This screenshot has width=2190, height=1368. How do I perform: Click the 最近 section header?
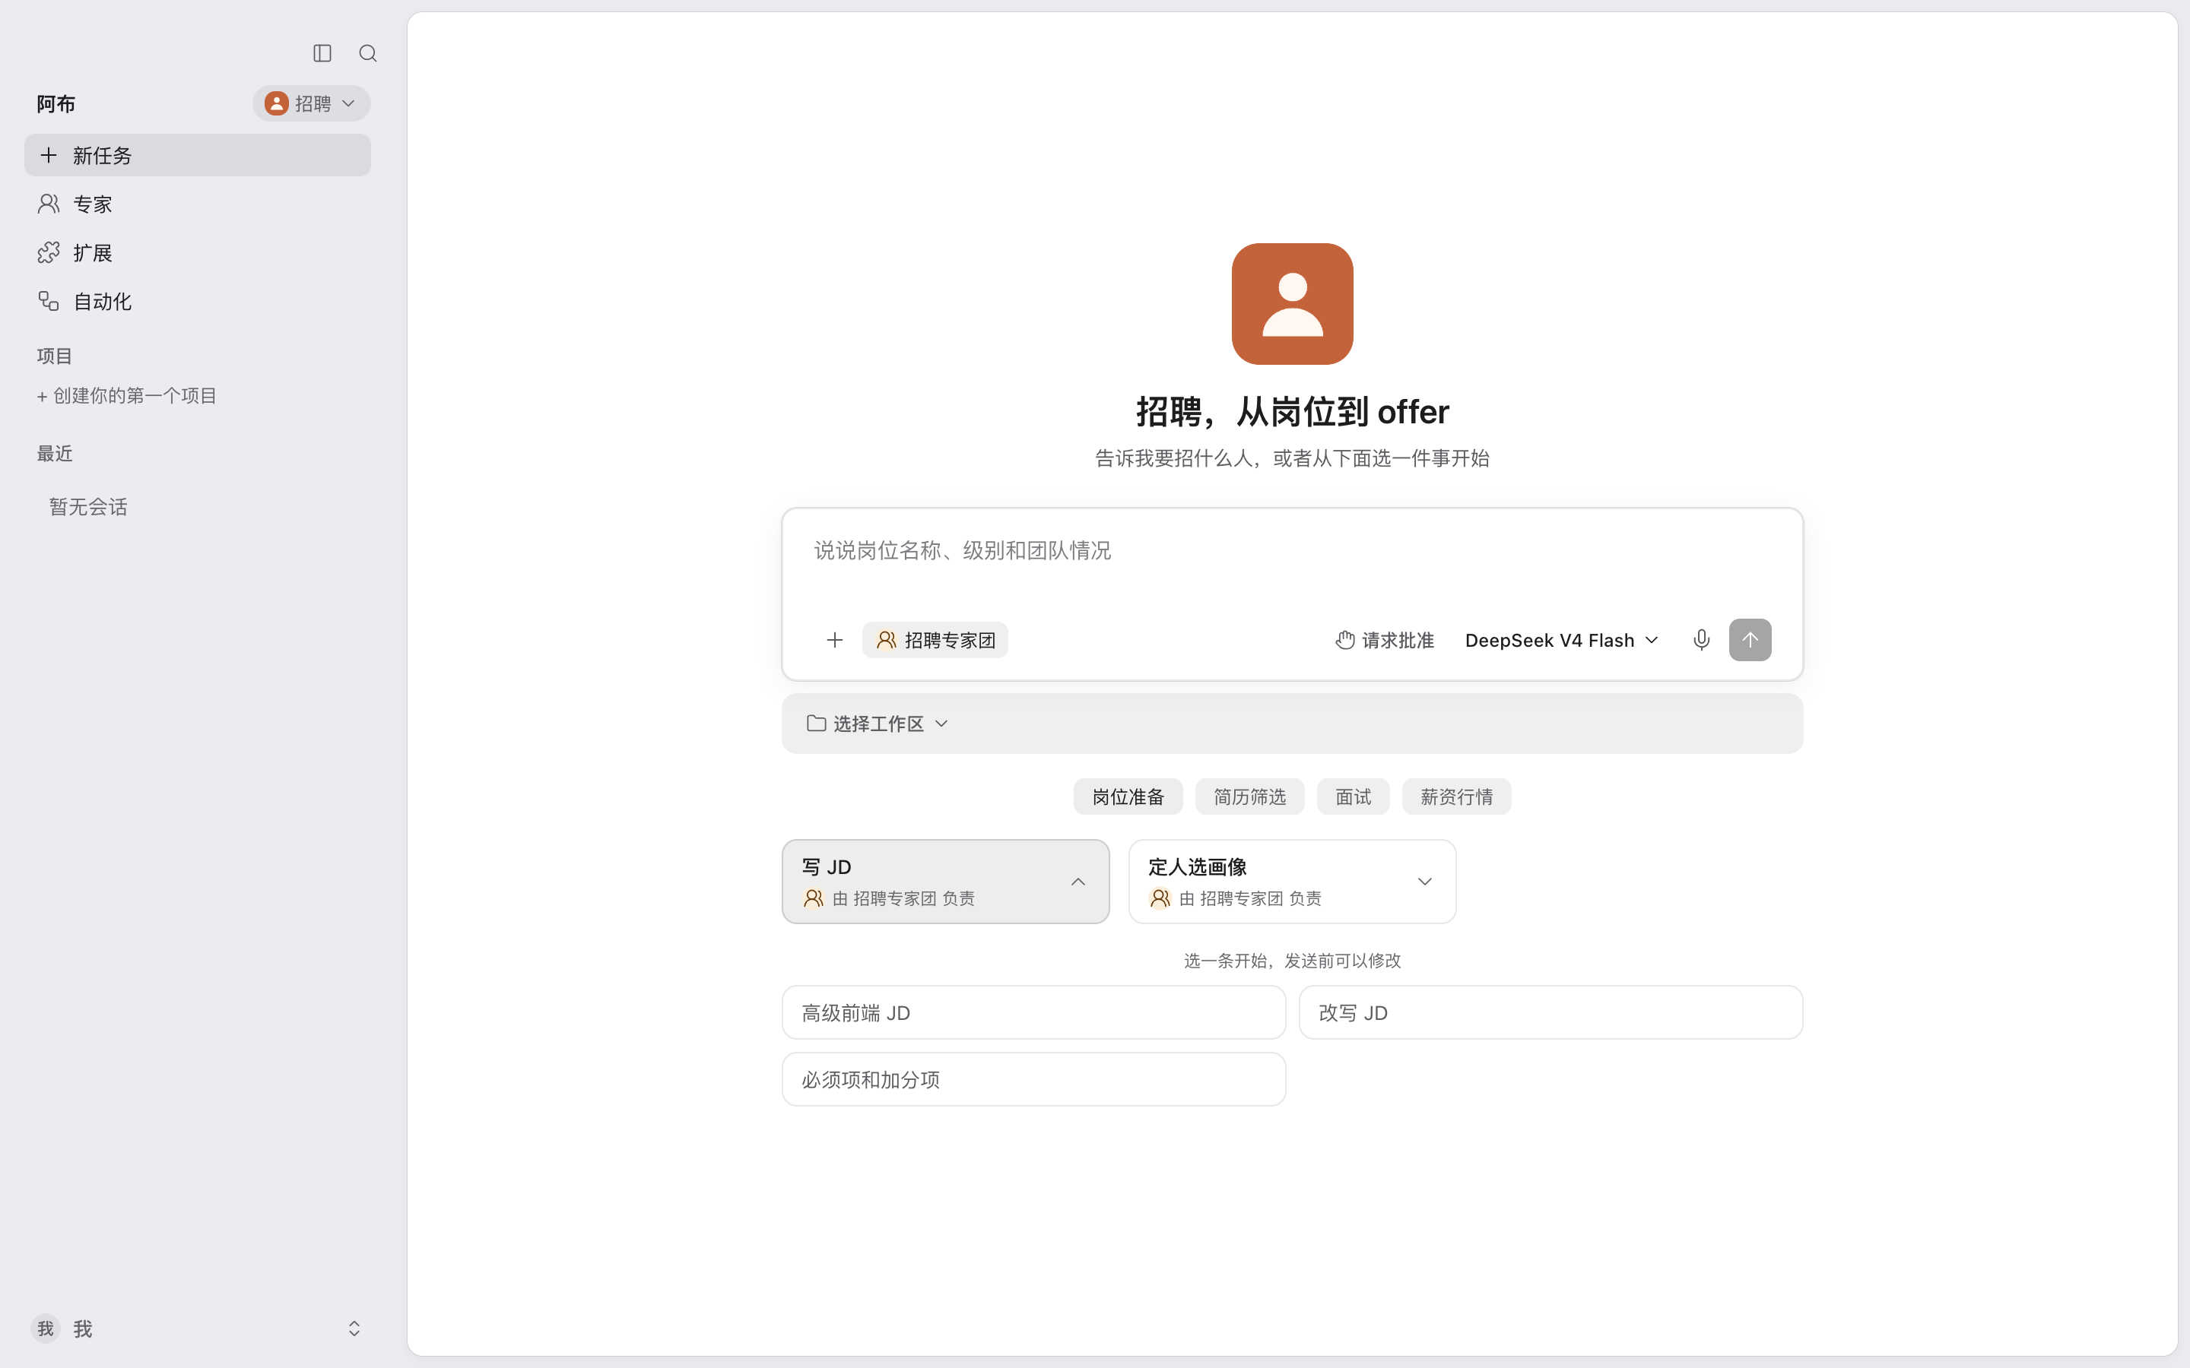click(x=54, y=453)
